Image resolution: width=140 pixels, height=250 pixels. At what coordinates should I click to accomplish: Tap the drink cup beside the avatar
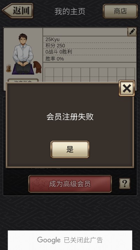point(8,68)
